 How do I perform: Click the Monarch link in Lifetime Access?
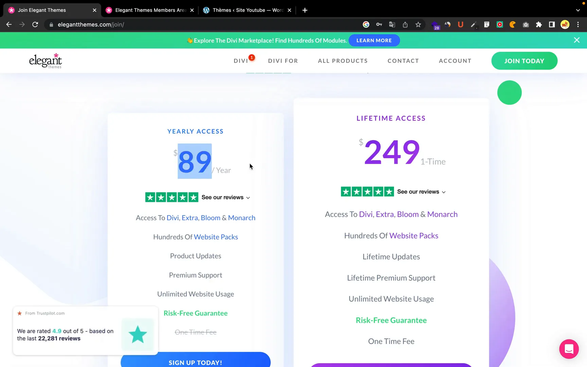coord(442,214)
